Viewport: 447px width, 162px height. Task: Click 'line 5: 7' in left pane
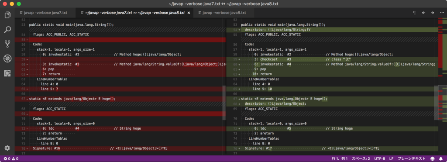pos(49,89)
